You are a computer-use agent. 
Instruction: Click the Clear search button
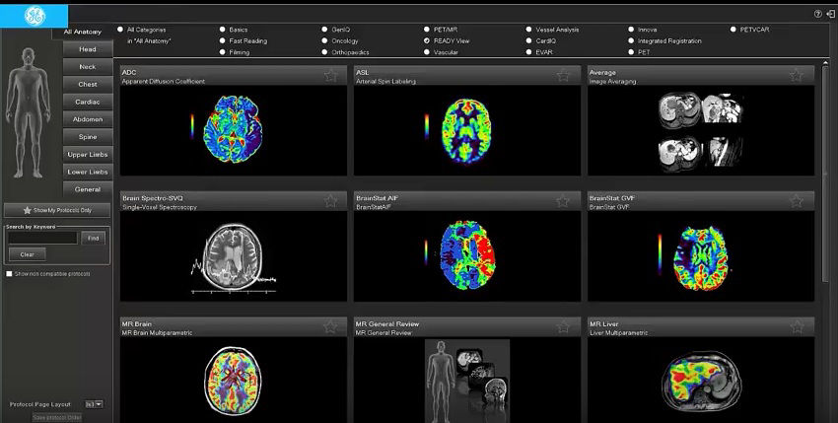(x=28, y=254)
